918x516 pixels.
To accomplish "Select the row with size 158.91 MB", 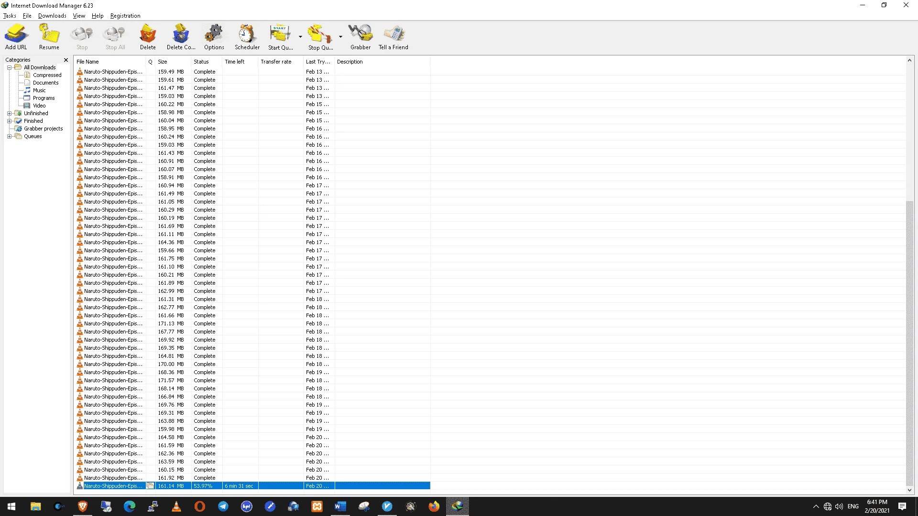I will [252, 177].
